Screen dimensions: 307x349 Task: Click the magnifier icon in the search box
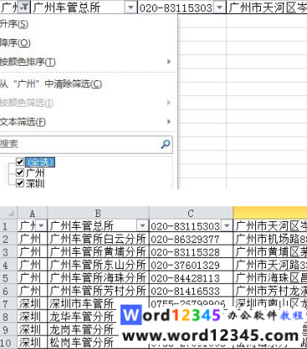coord(166,144)
